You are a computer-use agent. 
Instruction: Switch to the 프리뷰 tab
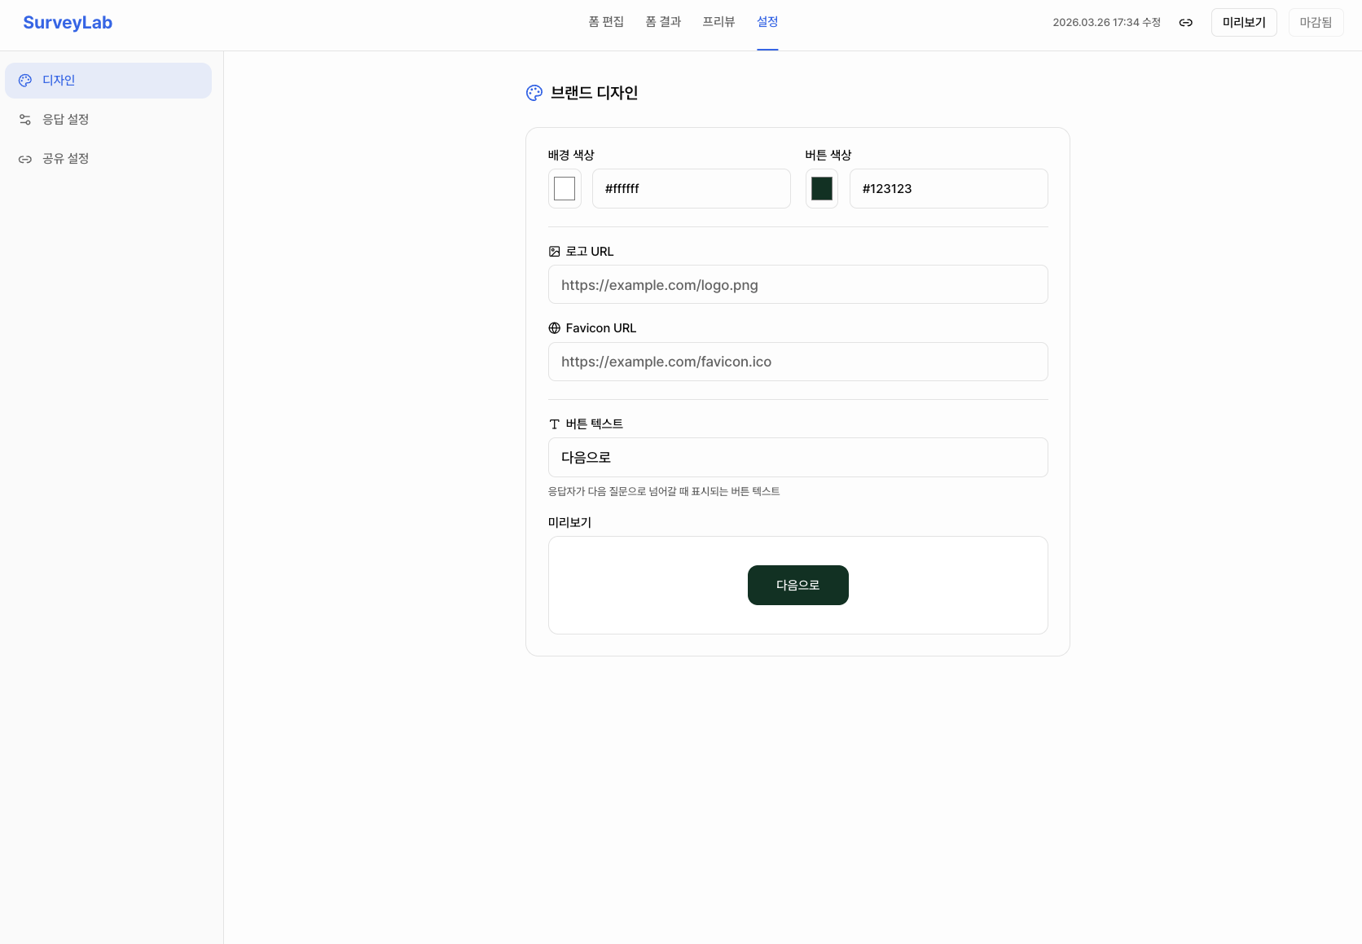pyautogui.click(x=718, y=22)
